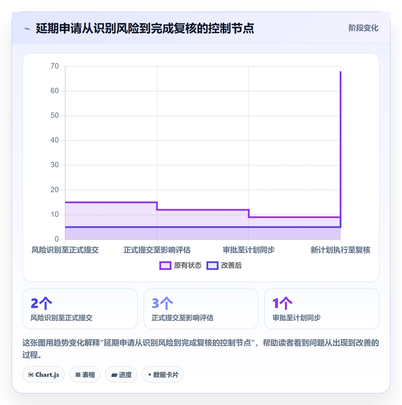Click the grid icon in the 表格 tag

click(78, 375)
